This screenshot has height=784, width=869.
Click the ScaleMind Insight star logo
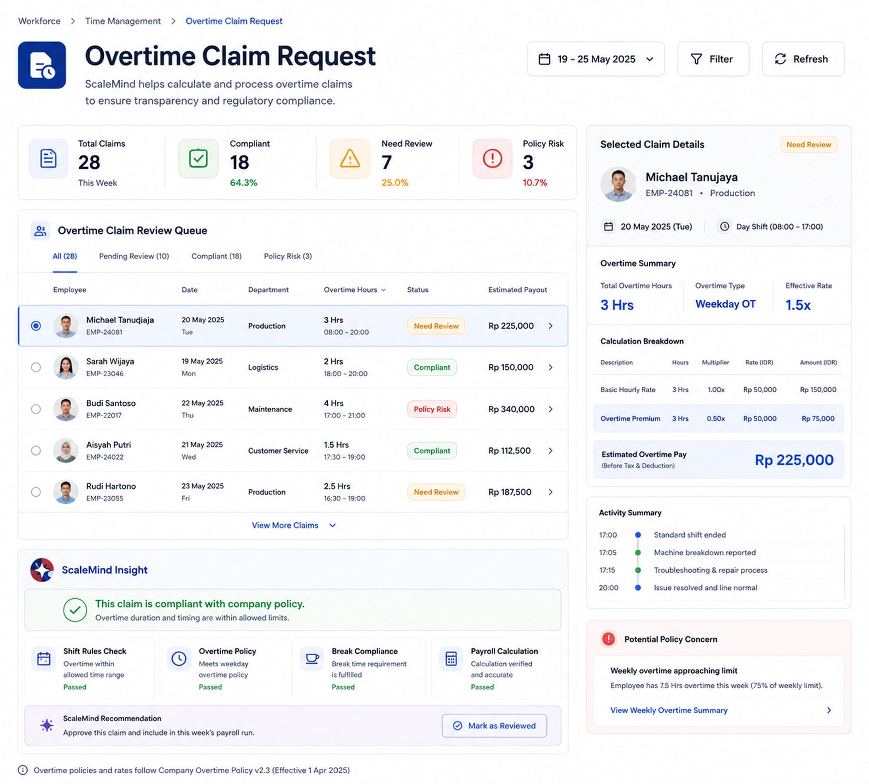[42, 570]
